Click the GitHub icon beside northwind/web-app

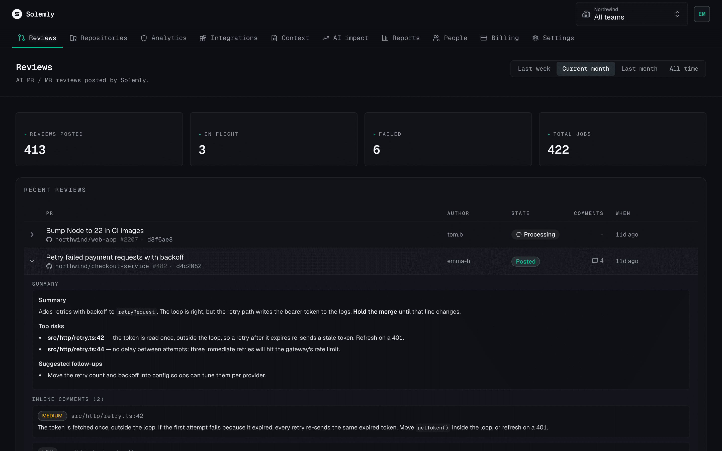pos(49,240)
